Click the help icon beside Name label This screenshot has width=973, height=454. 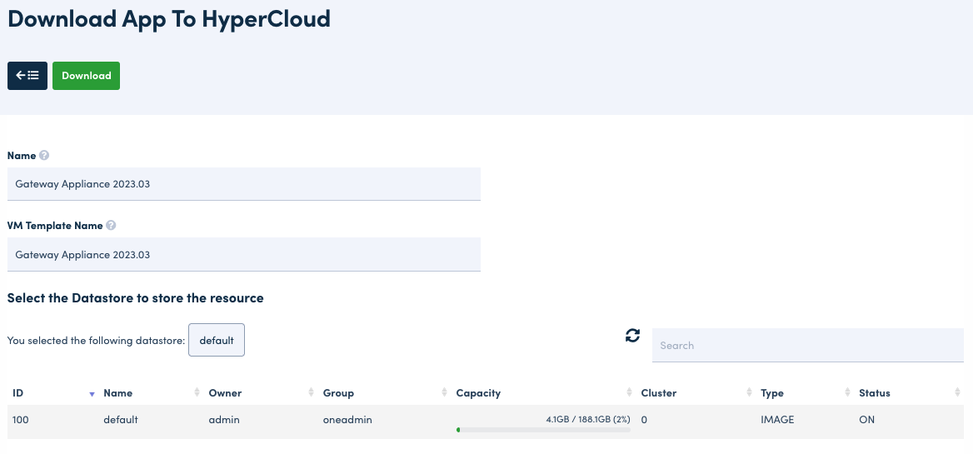[44, 156]
